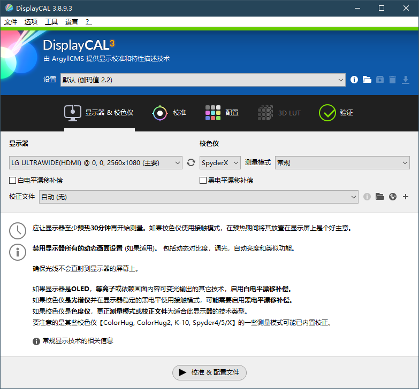
Task: Click the green verification checkmark icon
Action: click(327, 113)
